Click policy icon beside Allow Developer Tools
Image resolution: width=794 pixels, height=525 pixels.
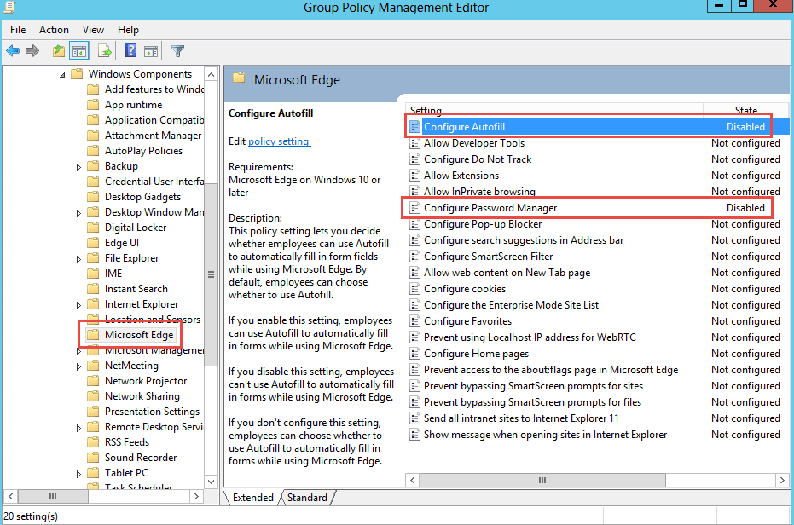click(x=414, y=143)
